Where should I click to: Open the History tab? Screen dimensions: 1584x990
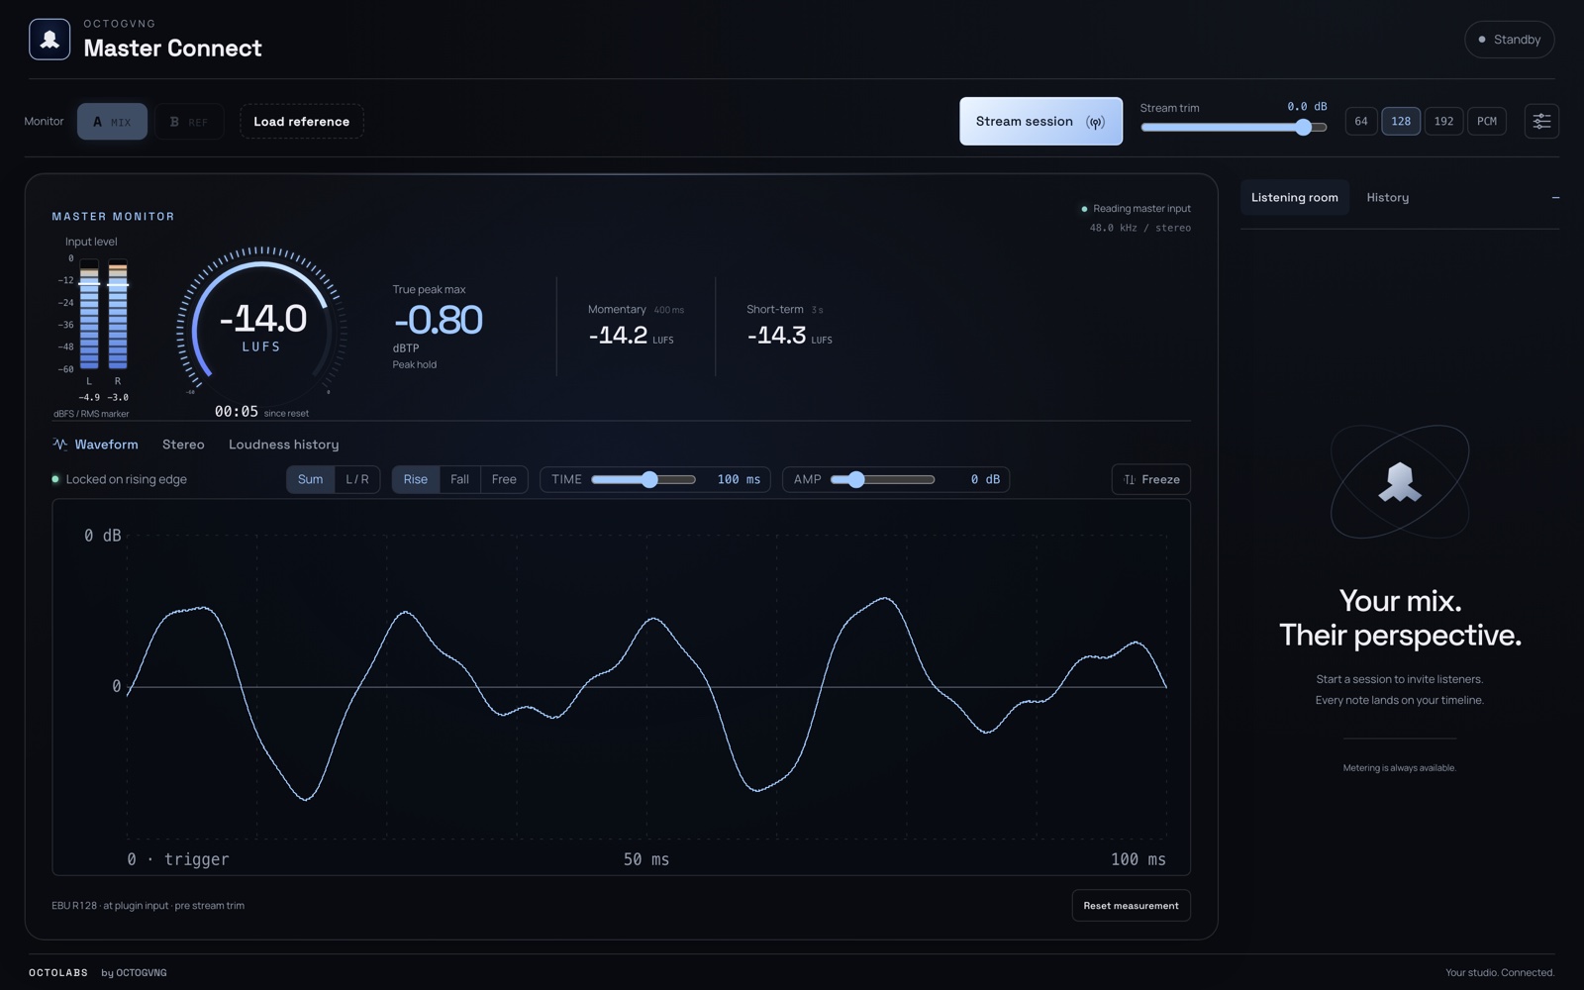click(1387, 198)
